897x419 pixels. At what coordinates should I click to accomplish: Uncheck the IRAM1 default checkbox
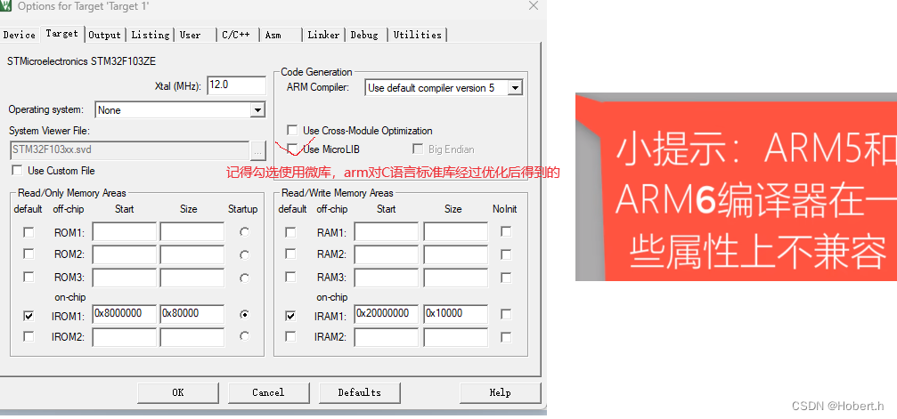point(290,316)
